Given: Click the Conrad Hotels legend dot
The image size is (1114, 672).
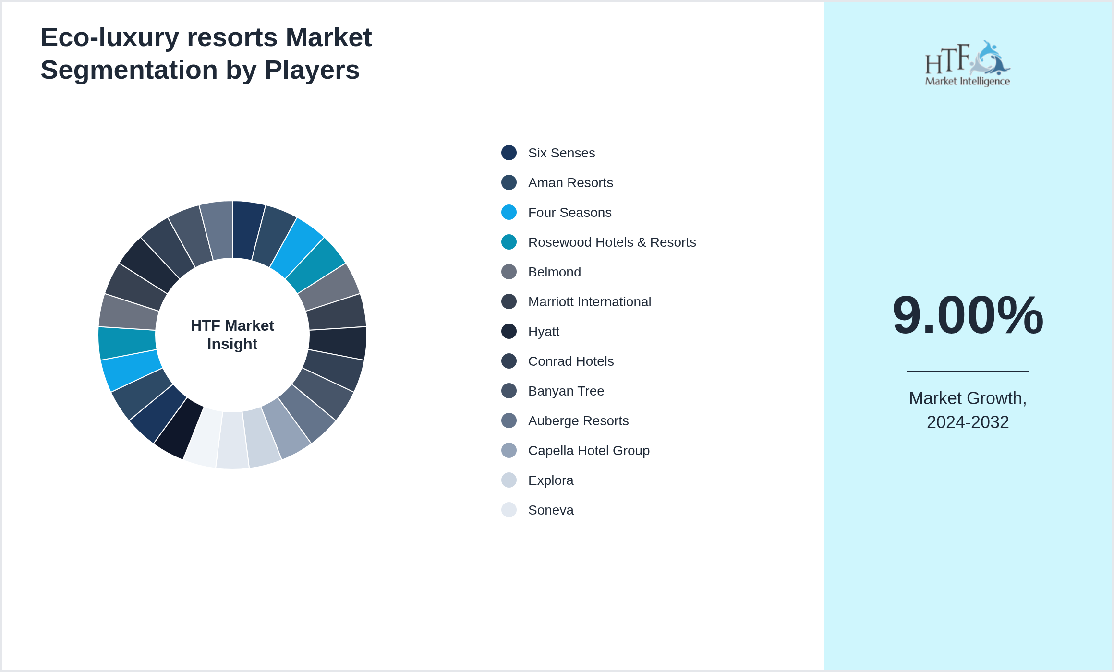Looking at the screenshot, I should click(509, 361).
